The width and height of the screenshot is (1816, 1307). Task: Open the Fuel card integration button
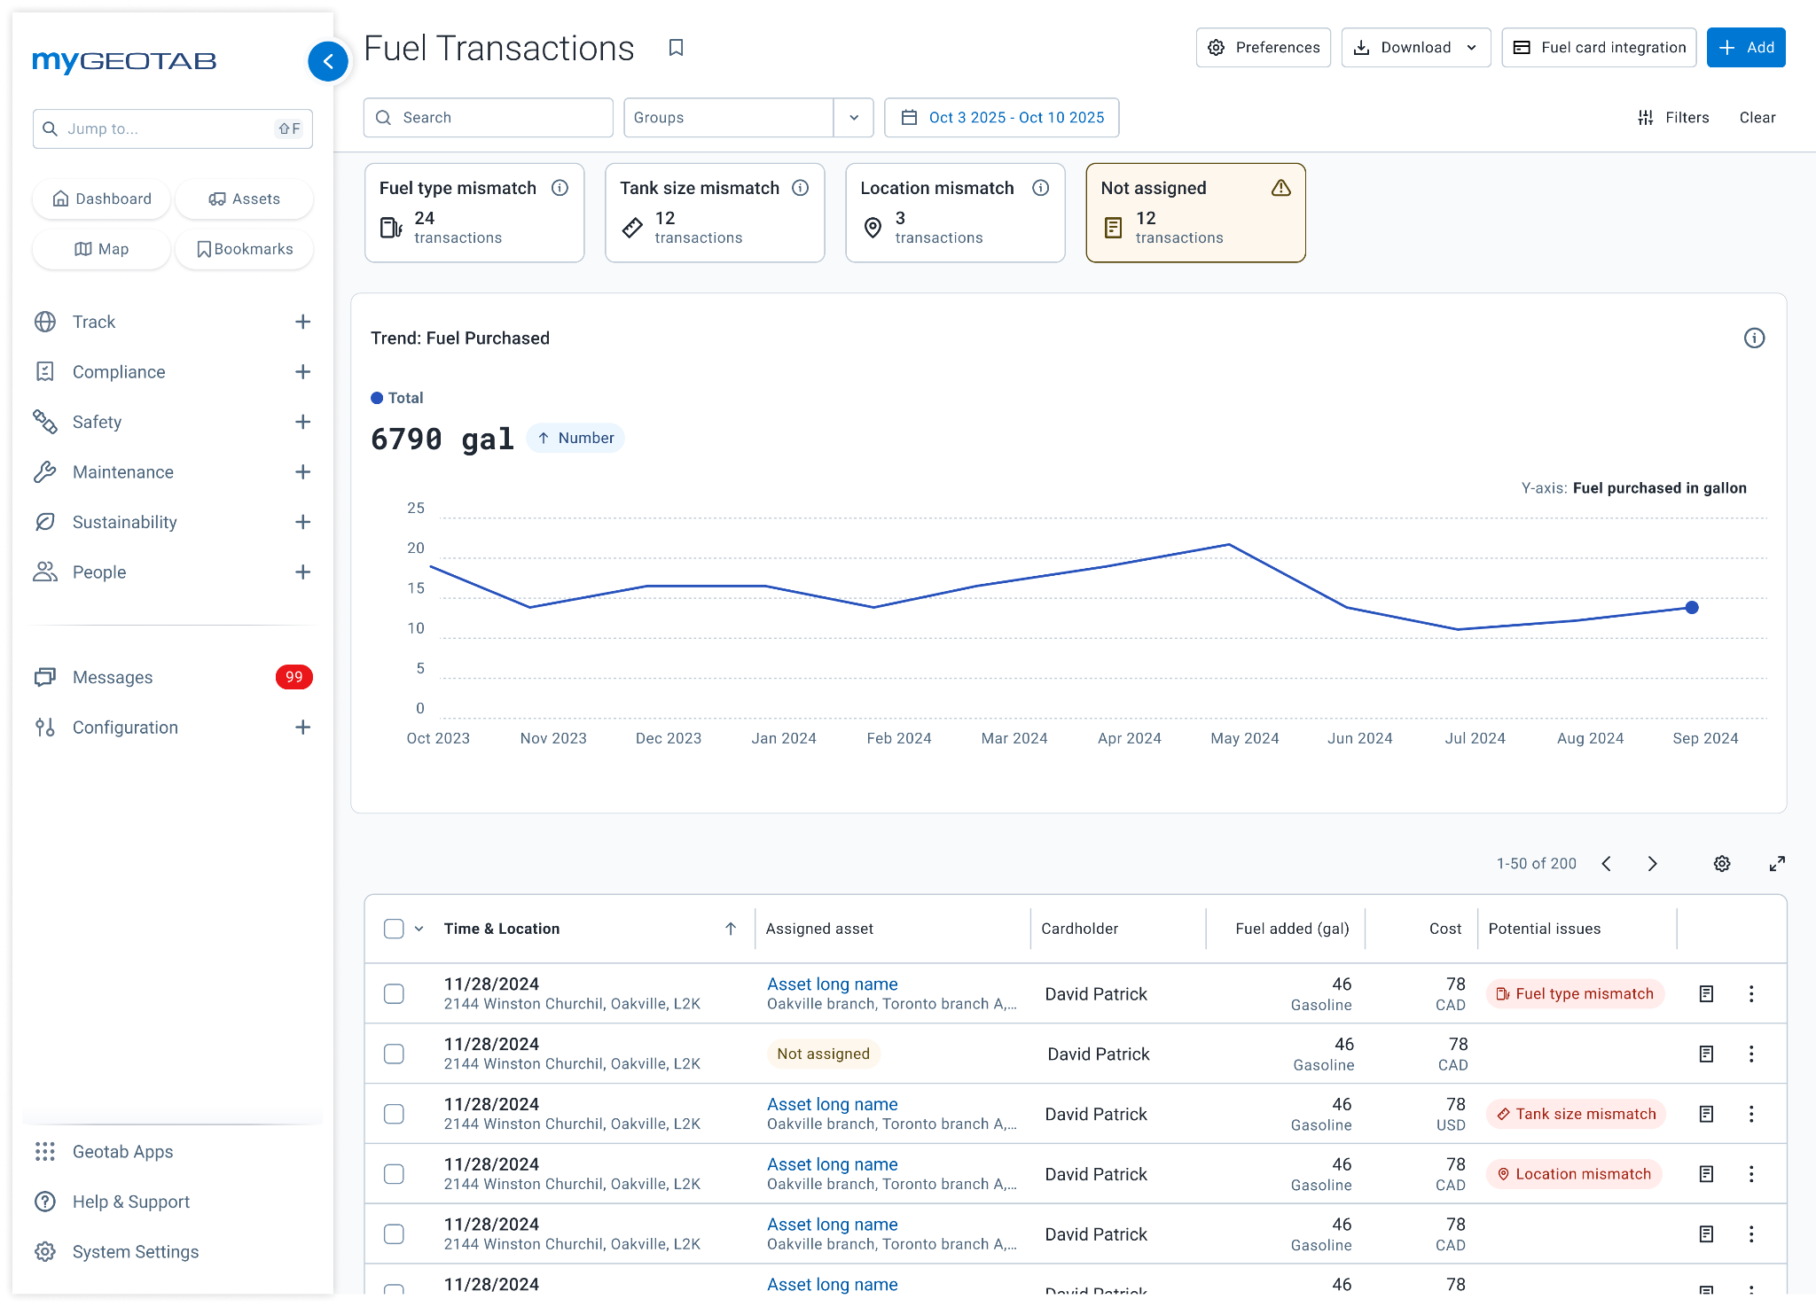[1599, 48]
